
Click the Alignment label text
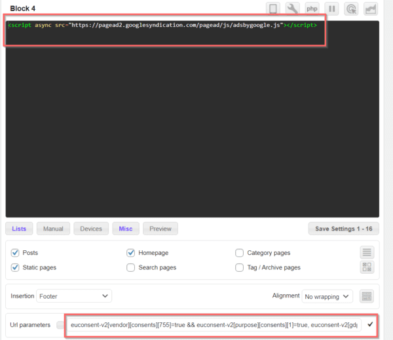[x=286, y=296]
